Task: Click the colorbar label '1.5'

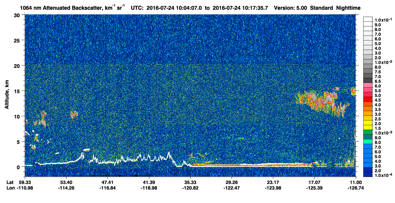Action: coord(378,128)
